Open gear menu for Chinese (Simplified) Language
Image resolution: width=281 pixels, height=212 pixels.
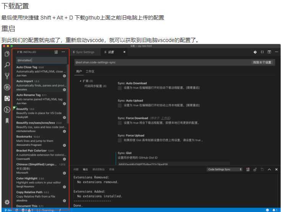tap(64, 173)
